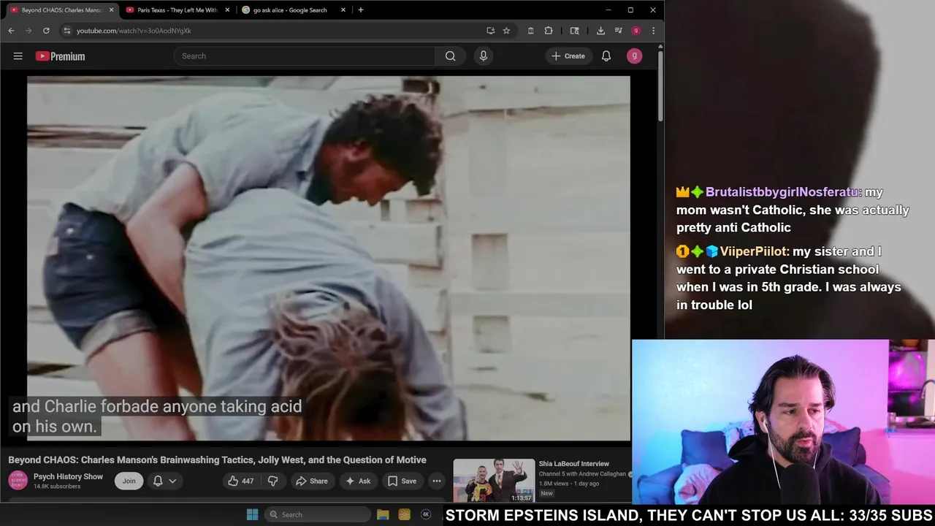Click the trash-can extension icon in browser toolbar

530,31
